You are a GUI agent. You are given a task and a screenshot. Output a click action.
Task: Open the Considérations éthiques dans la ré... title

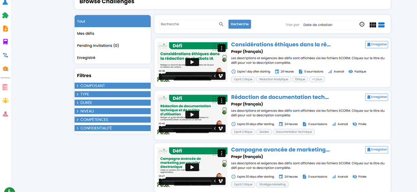(x=281, y=45)
